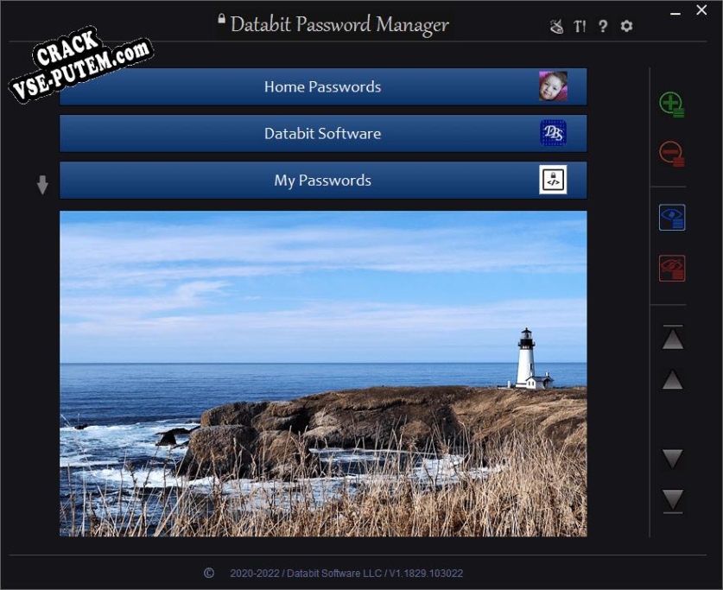
Task: Move selection down one step
Action: coord(673,458)
